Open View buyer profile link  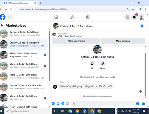point(108,77)
